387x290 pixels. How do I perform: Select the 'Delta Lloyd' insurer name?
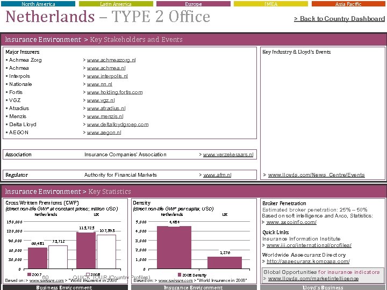point(23,125)
